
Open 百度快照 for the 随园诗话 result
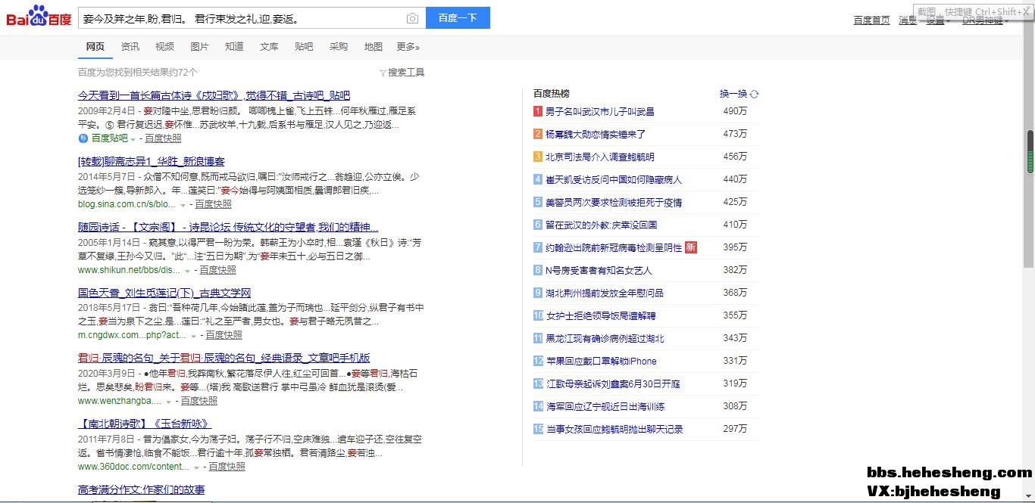click(219, 270)
